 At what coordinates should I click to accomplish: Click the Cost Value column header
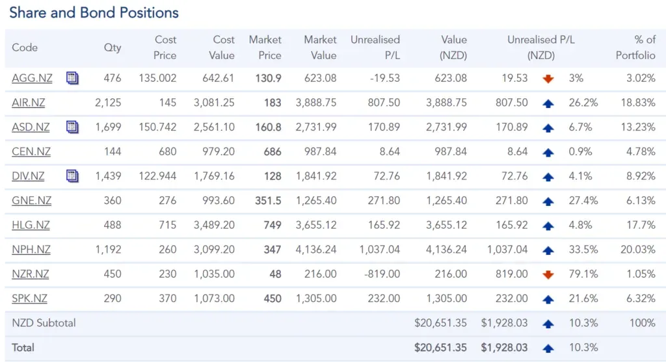221,47
